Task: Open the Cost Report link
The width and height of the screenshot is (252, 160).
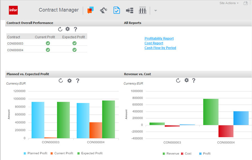Action: click(x=154, y=43)
